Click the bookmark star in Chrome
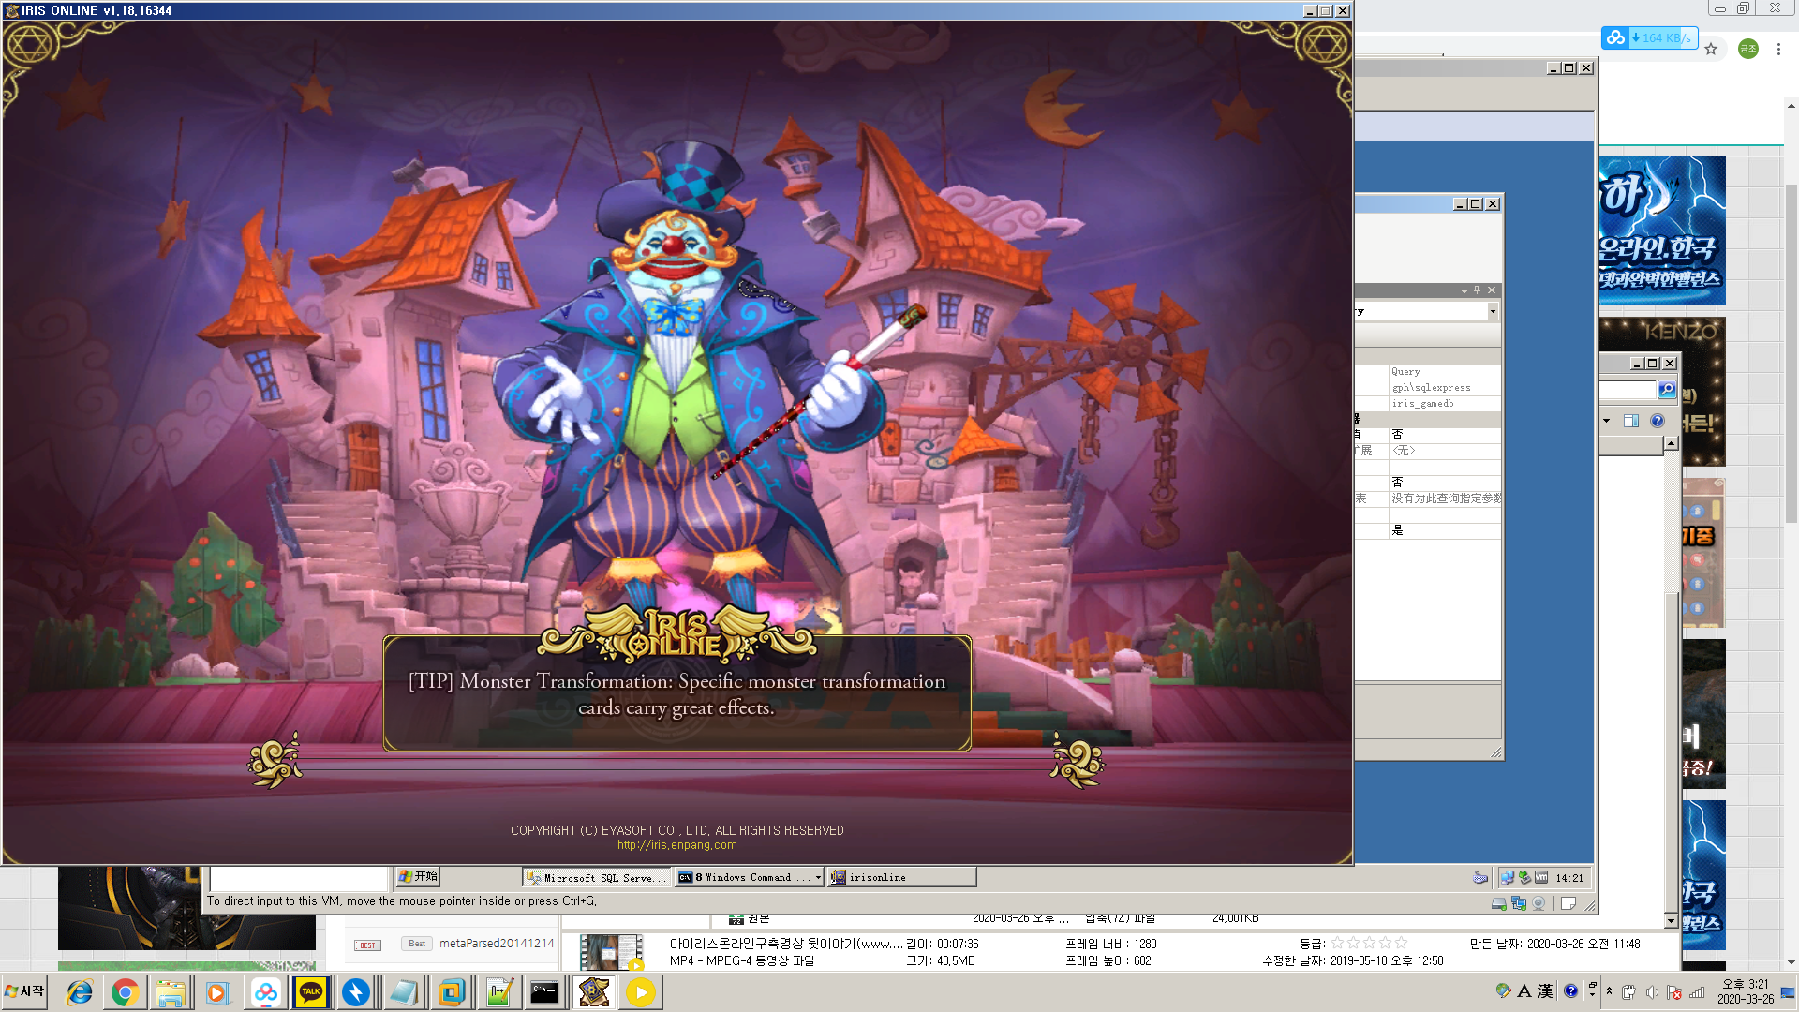The image size is (1799, 1012). 1711,49
